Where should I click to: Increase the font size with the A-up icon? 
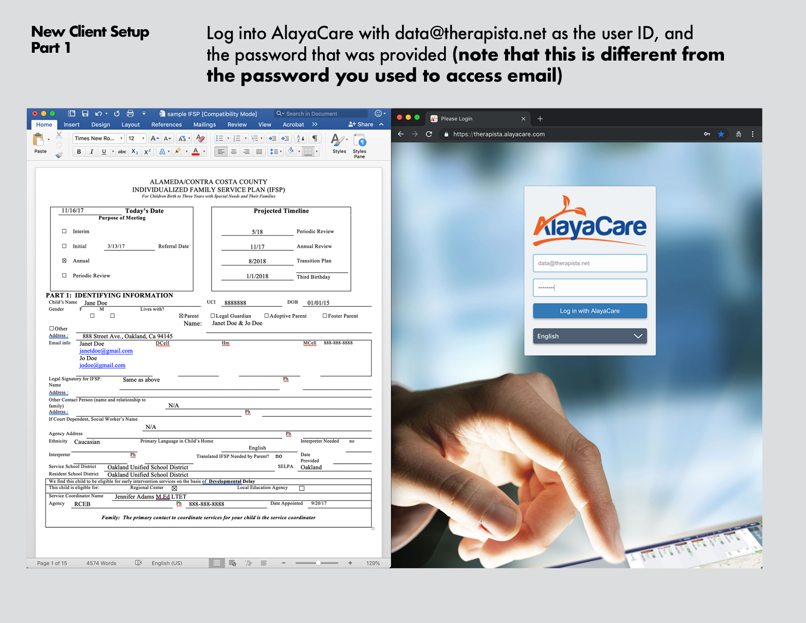click(x=154, y=138)
